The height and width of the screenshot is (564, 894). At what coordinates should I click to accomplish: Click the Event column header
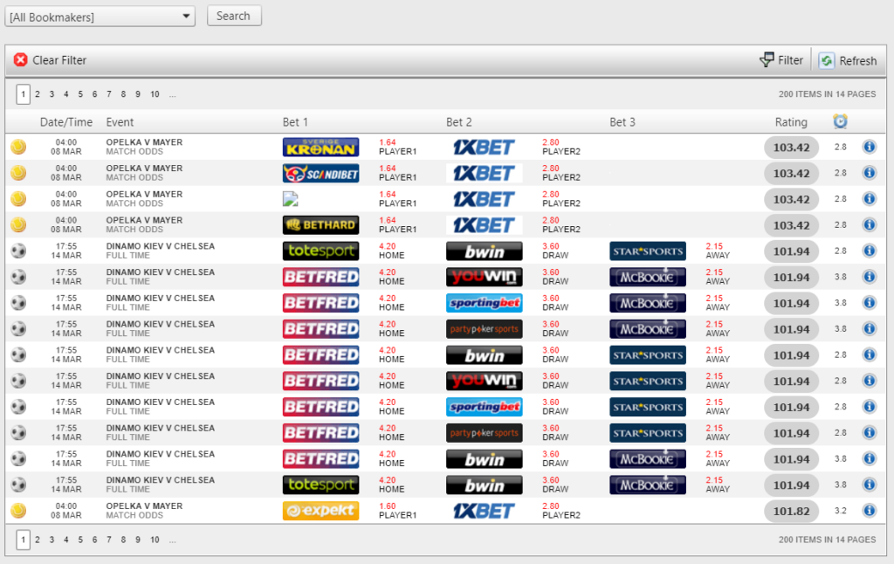click(120, 122)
